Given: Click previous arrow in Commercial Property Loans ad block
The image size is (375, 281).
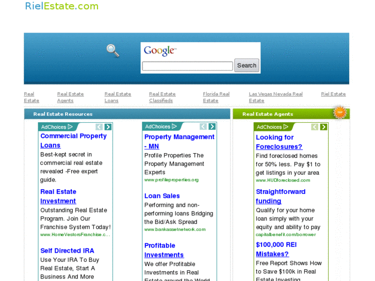Looking at the screenshot, I should tap(99, 127).
